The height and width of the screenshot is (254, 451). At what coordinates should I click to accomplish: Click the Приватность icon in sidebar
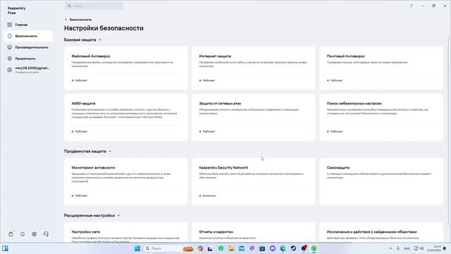point(9,59)
